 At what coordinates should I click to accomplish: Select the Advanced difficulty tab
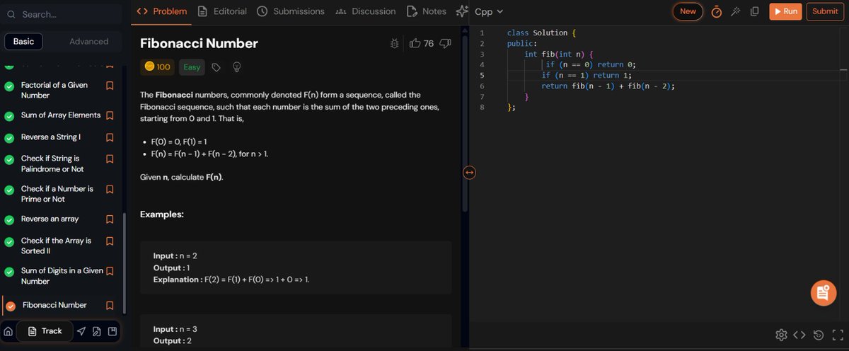89,42
